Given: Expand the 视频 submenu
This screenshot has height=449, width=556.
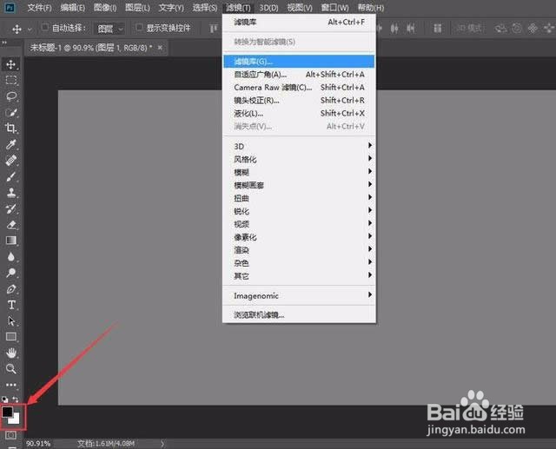Looking at the screenshot, I should pos(299,224).
